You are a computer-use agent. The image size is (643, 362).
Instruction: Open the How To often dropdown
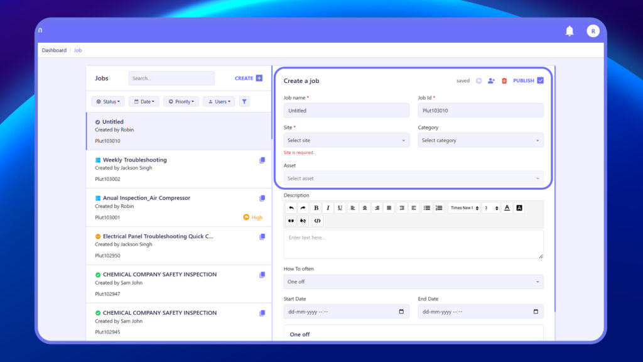pos(413,282)
